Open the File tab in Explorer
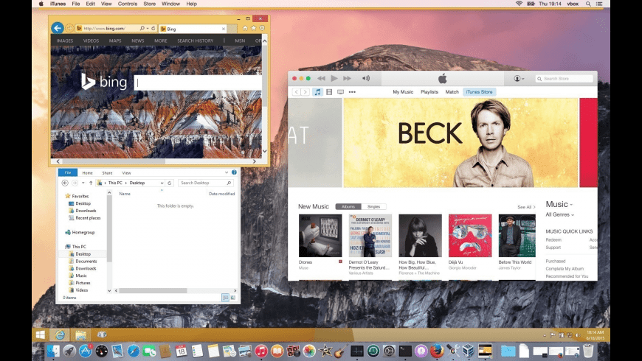 [68, 172]
